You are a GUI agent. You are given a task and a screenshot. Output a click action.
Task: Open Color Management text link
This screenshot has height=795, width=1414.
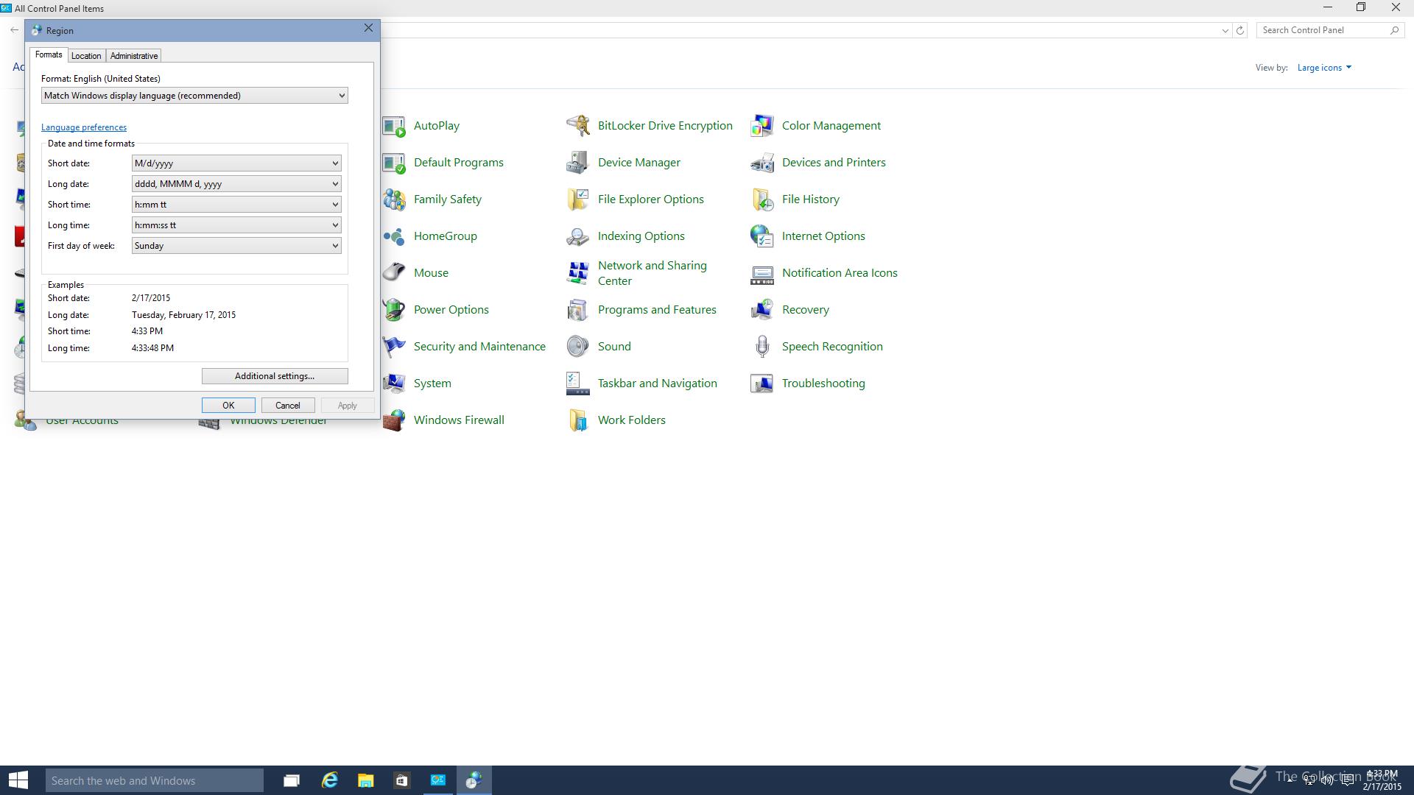point(831,126)
